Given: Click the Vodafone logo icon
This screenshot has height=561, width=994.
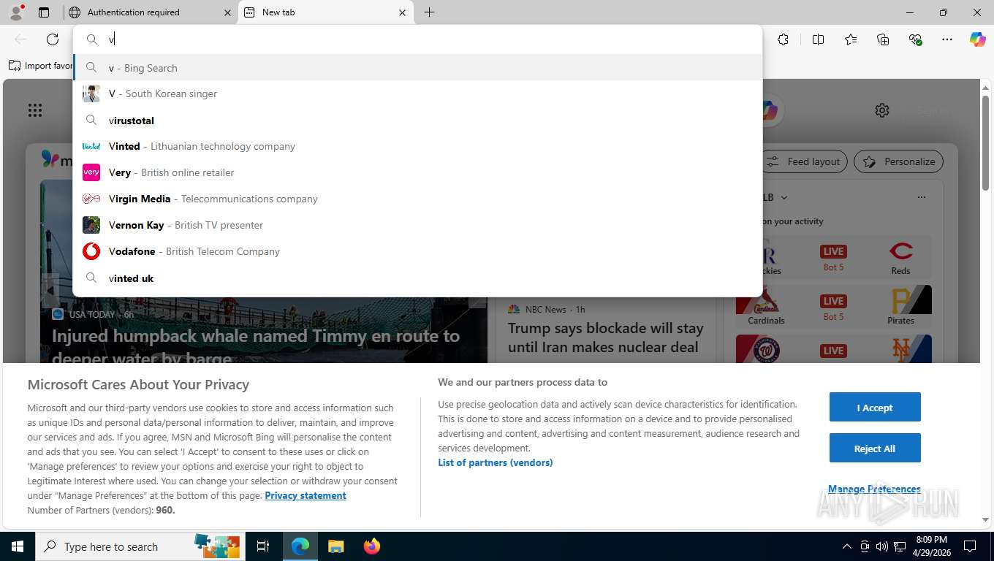Looking at the screenshot, I should [91, 251].
